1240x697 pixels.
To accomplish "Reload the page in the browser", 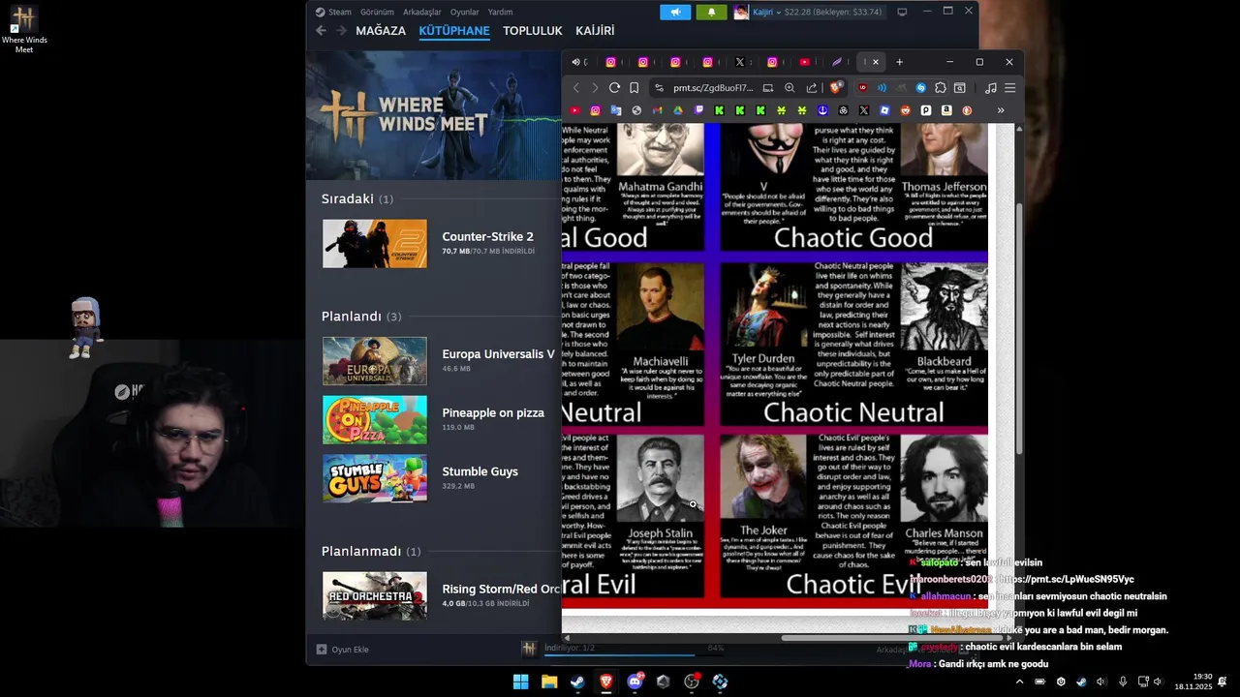I will click(x=614, y=88).
